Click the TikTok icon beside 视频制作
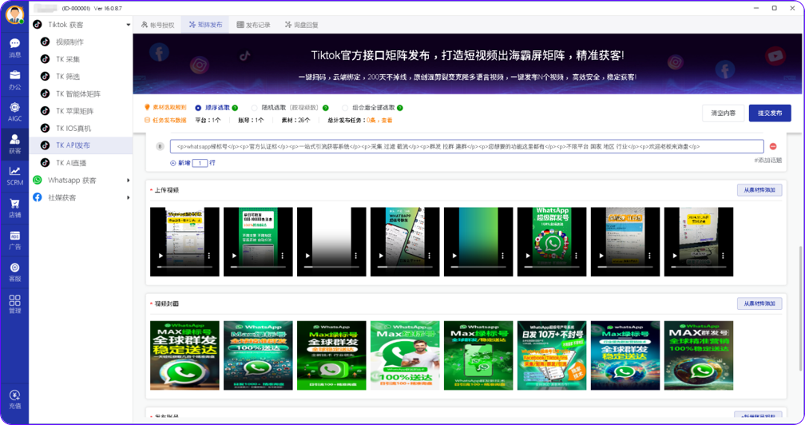 click(46, 42)
